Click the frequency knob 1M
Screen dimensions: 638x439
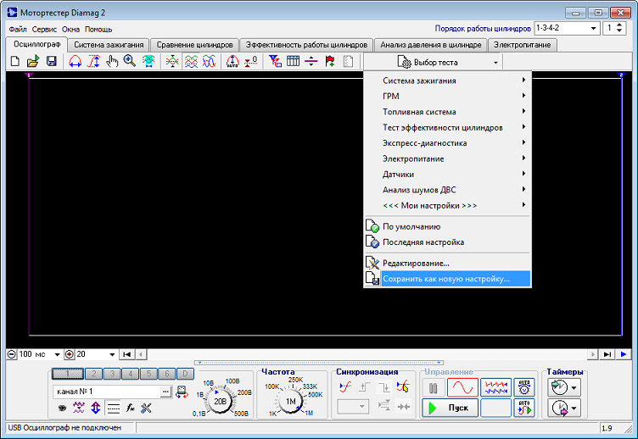[x=290, y=401]
